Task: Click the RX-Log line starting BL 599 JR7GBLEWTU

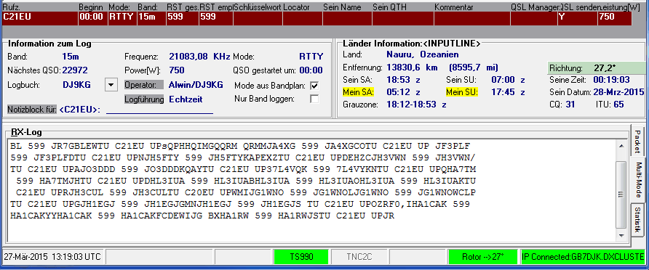Action: pyautogui.click(x=240, y=146)
